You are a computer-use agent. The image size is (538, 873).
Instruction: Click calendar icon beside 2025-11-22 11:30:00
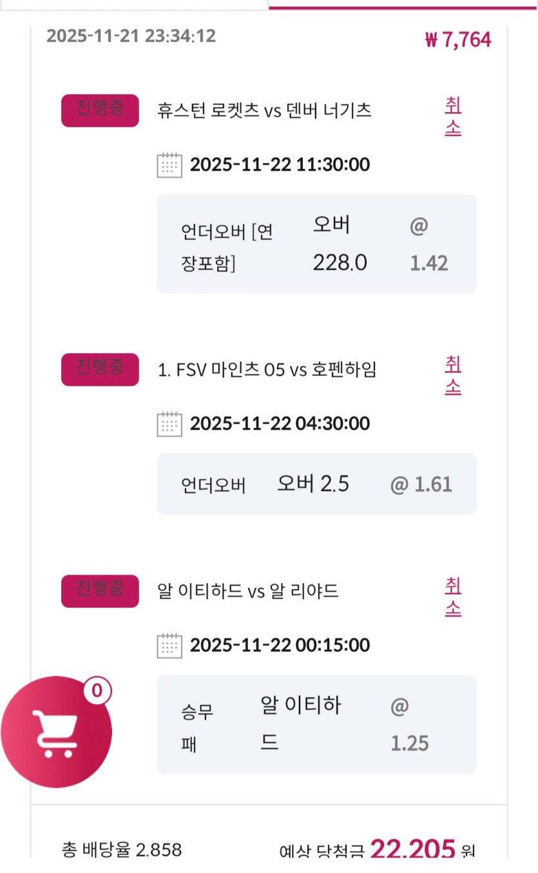pos(169,165)
